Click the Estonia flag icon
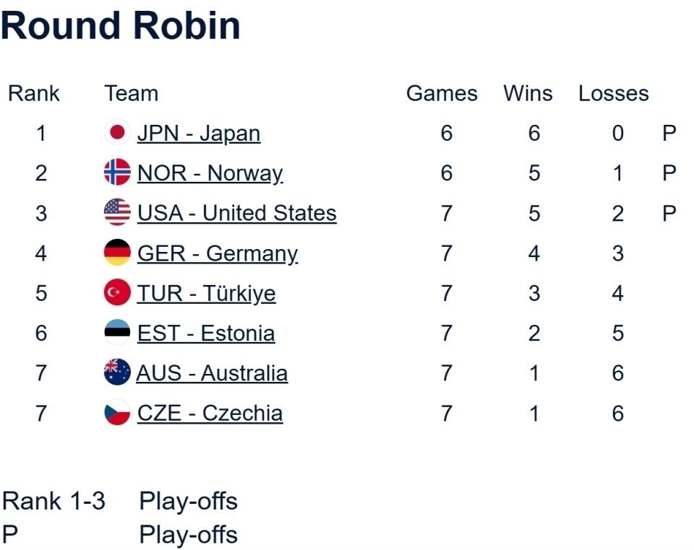 pos(117,333)
